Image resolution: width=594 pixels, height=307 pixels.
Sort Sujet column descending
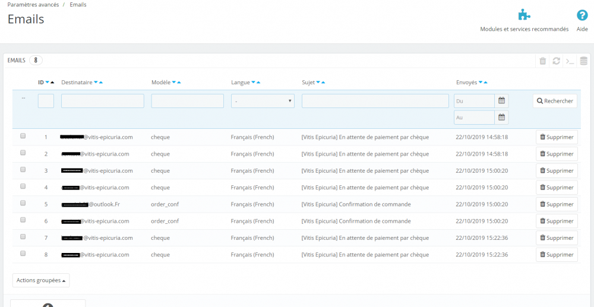click(x=318, y=82)
